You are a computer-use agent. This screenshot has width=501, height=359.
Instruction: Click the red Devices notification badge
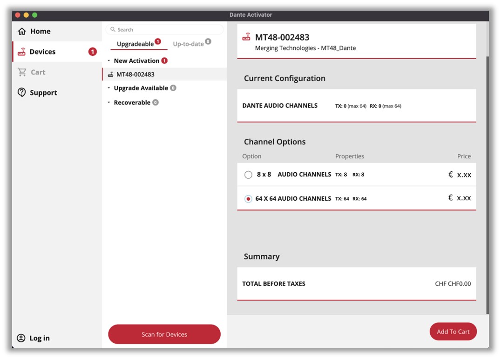[93, 52]
